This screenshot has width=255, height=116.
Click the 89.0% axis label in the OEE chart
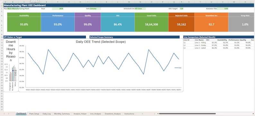click(x=22, y=46)
